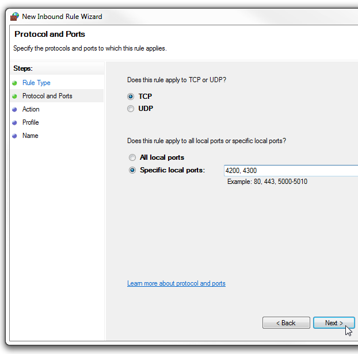The image size is (358, 354).
Task: Click the Next button
Action: tap(334, 323)
